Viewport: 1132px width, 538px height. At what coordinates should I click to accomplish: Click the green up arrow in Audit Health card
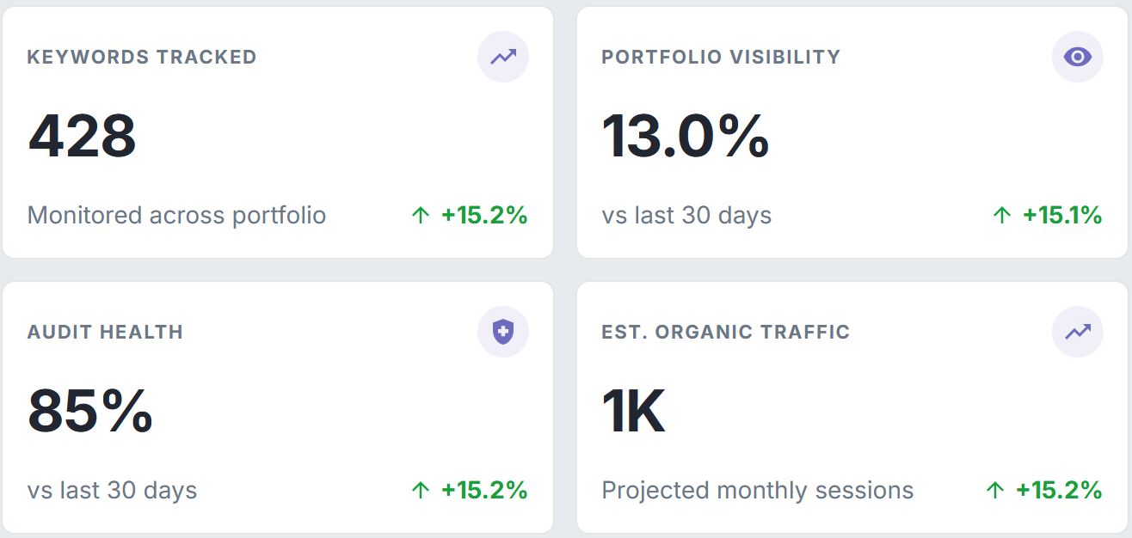(x=420, y=491)
